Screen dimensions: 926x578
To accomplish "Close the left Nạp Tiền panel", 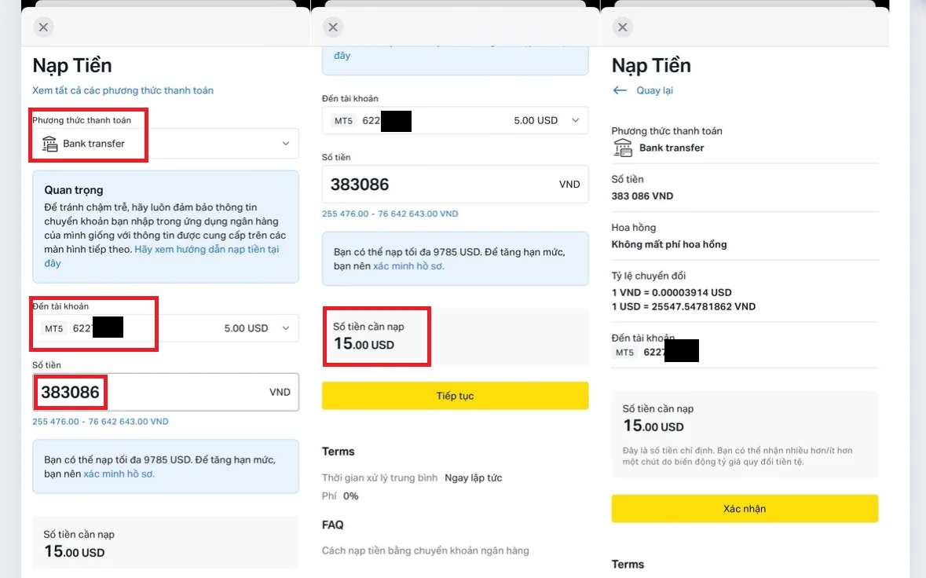I will coord(43,27).
